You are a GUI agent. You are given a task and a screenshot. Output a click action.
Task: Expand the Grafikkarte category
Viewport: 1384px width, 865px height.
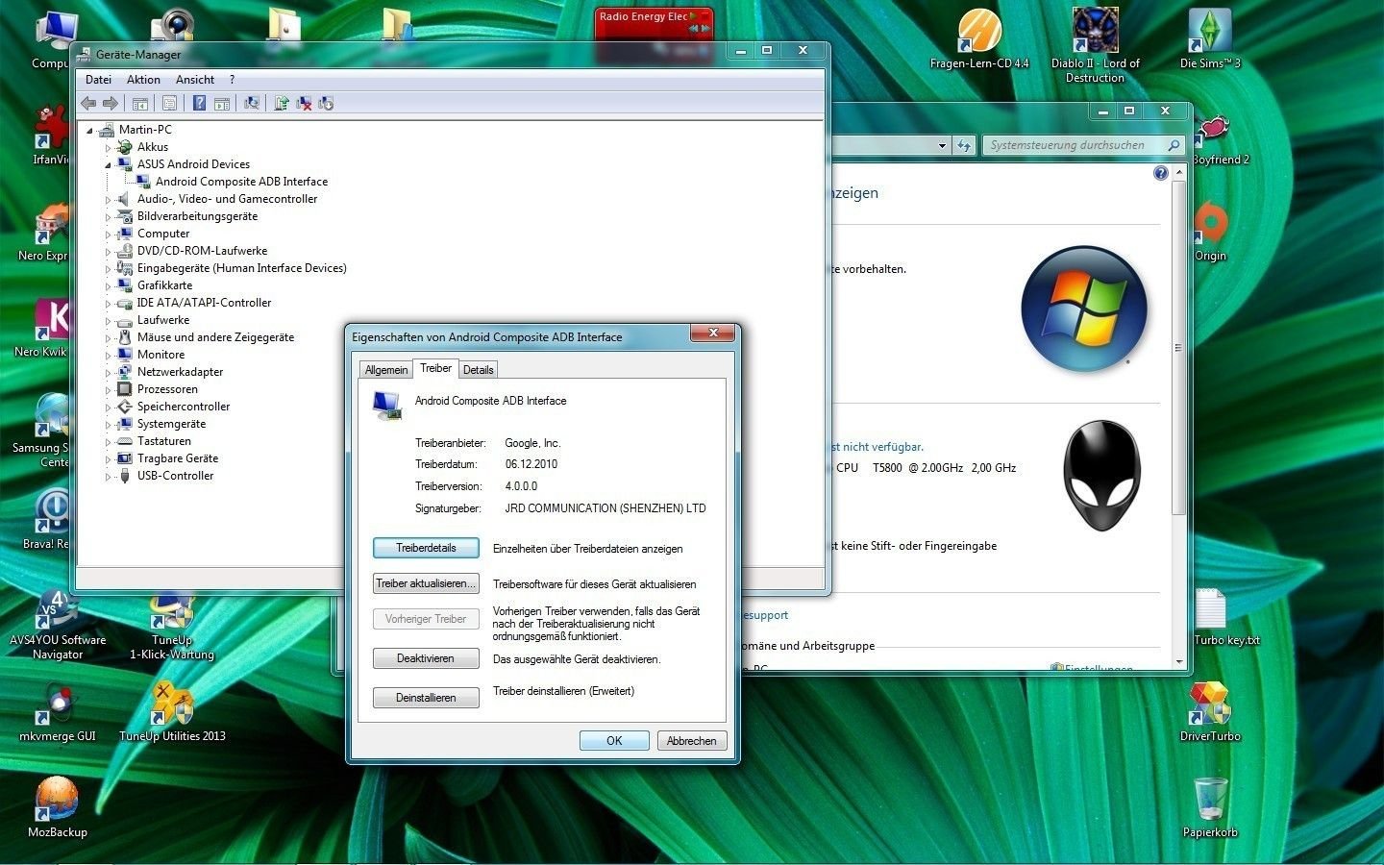[x=109, y=286]
